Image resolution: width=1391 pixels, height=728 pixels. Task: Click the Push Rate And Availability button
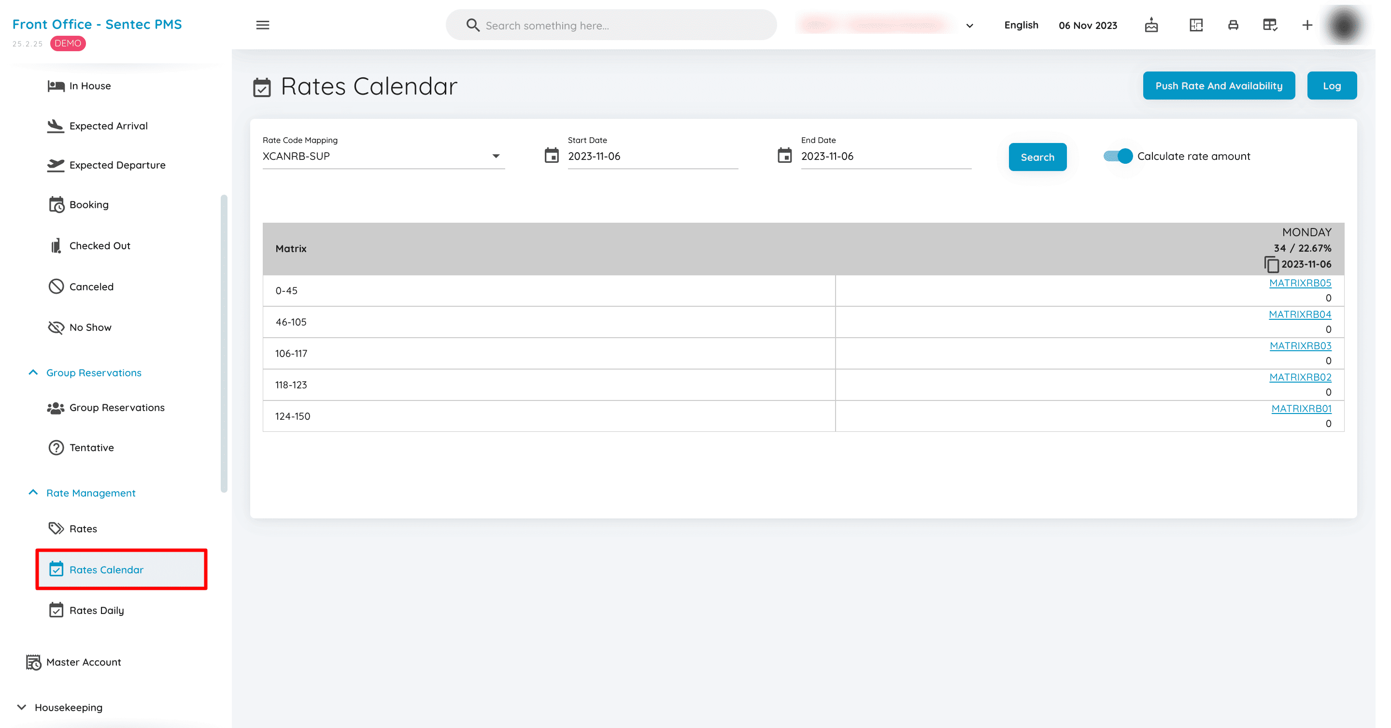click(x=1218, y=86)
